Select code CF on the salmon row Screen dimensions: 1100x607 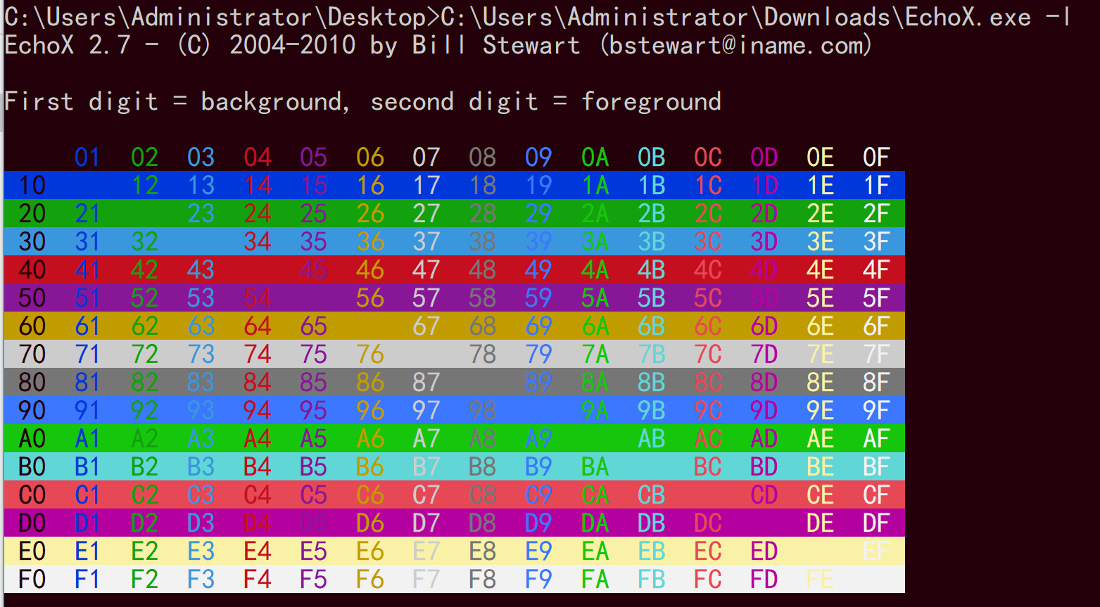click(876, 494)
